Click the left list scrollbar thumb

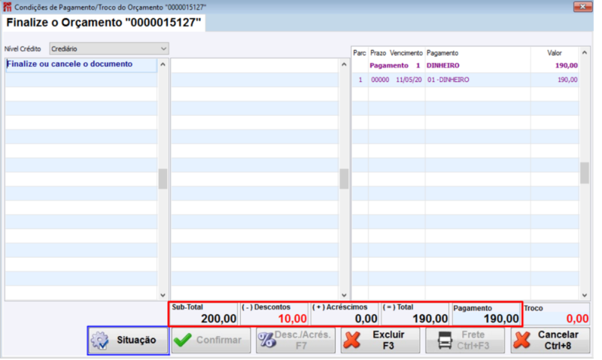pyautogui.click(x=163, y=179)
